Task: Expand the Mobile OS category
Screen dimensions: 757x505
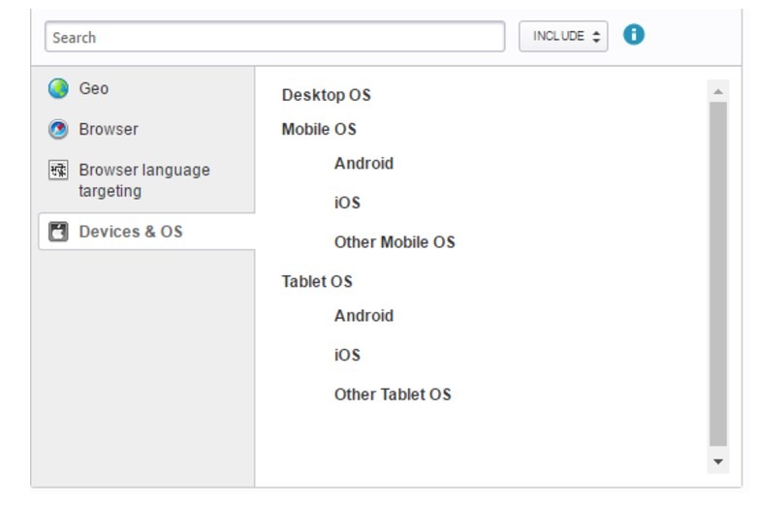Action: click(x=319, y=129)
